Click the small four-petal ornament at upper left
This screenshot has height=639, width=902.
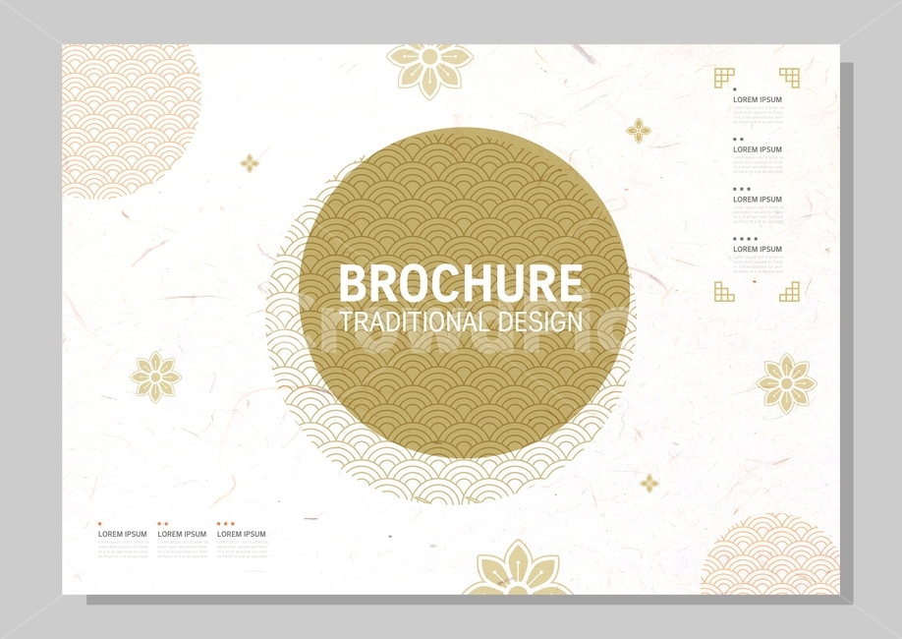[x=250, y=163]
